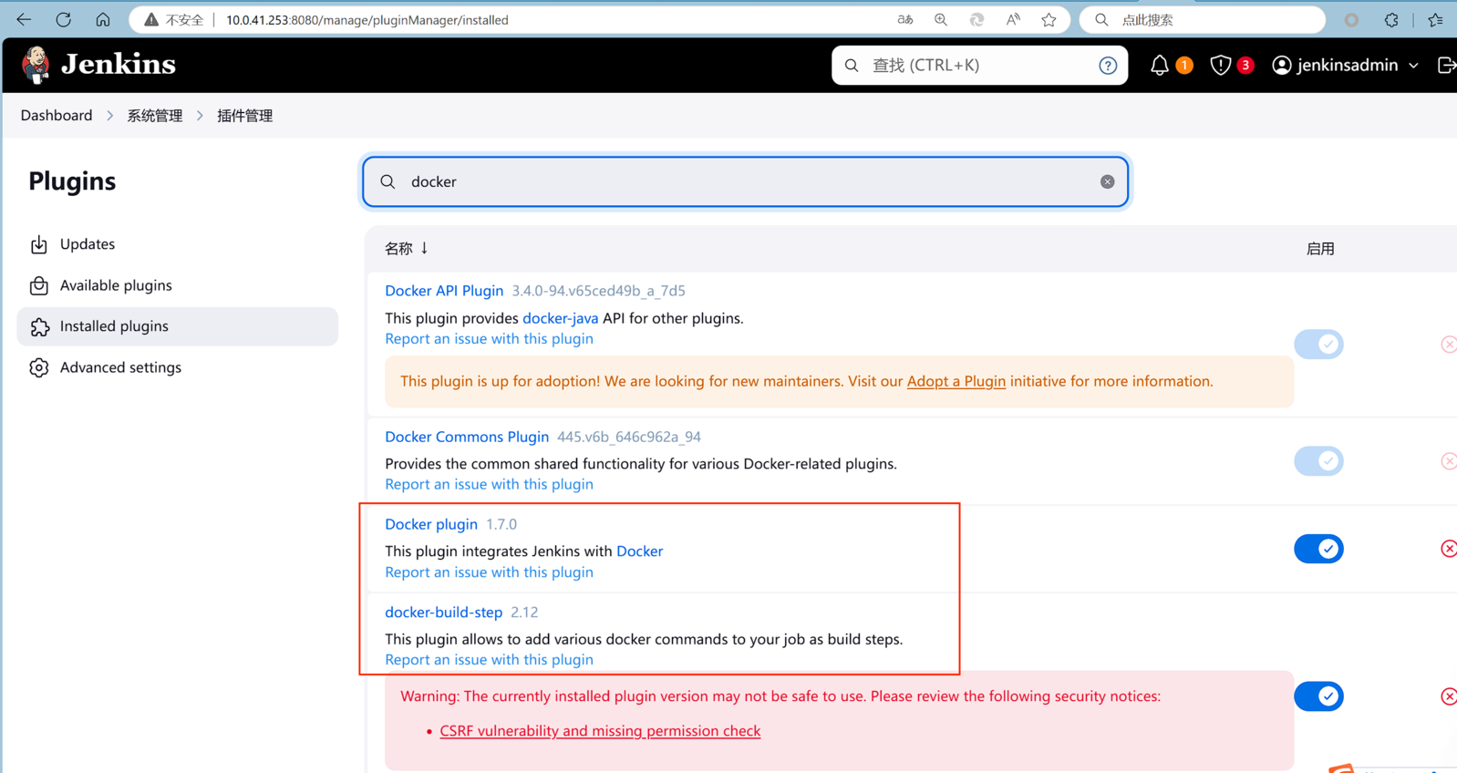Screen dimensions: 1457x773
Task: Reload the page with the refresh icon
Action: [x=63, y=19]
